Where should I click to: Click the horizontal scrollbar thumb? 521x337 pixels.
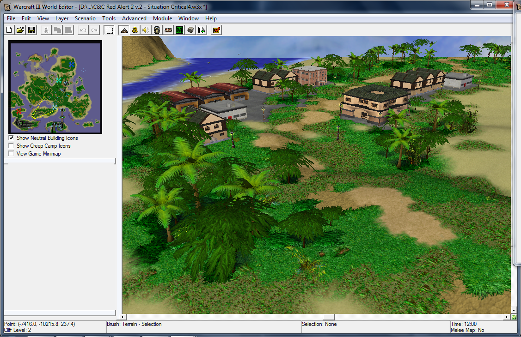pos(328,317)
